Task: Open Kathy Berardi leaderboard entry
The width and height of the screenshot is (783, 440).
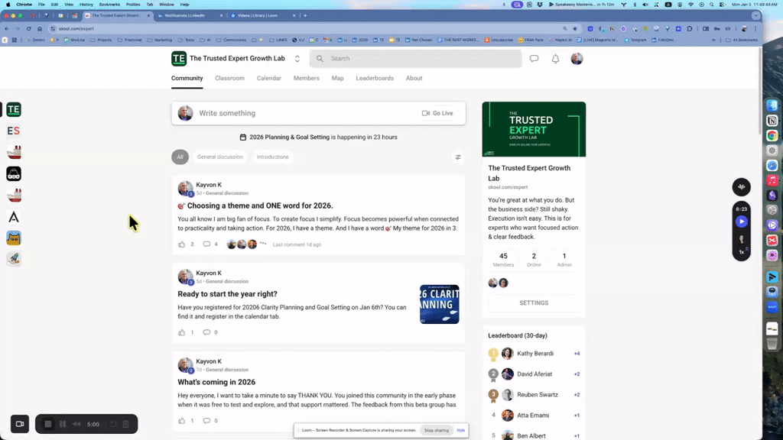Action: pos(534,353)
